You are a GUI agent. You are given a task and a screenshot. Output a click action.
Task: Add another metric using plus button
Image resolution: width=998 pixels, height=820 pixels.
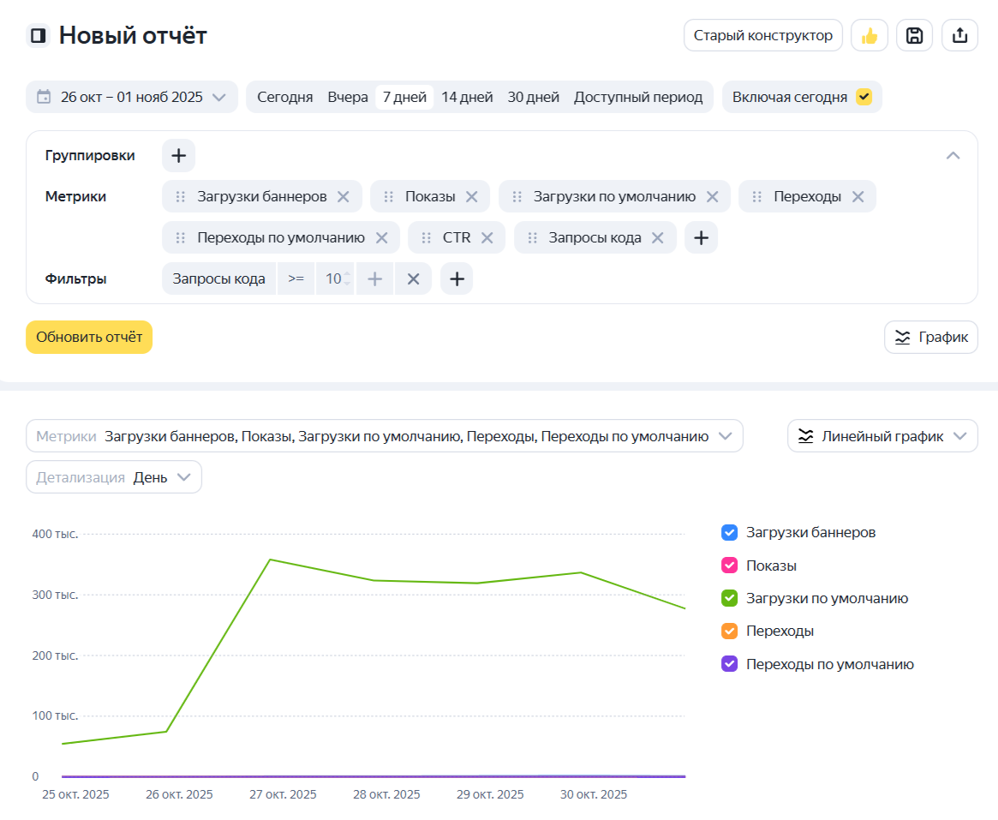701,238
